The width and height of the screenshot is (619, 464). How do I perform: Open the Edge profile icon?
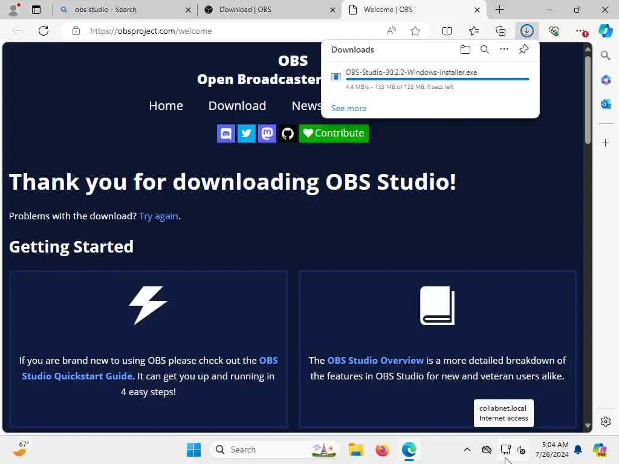(14, 10)
